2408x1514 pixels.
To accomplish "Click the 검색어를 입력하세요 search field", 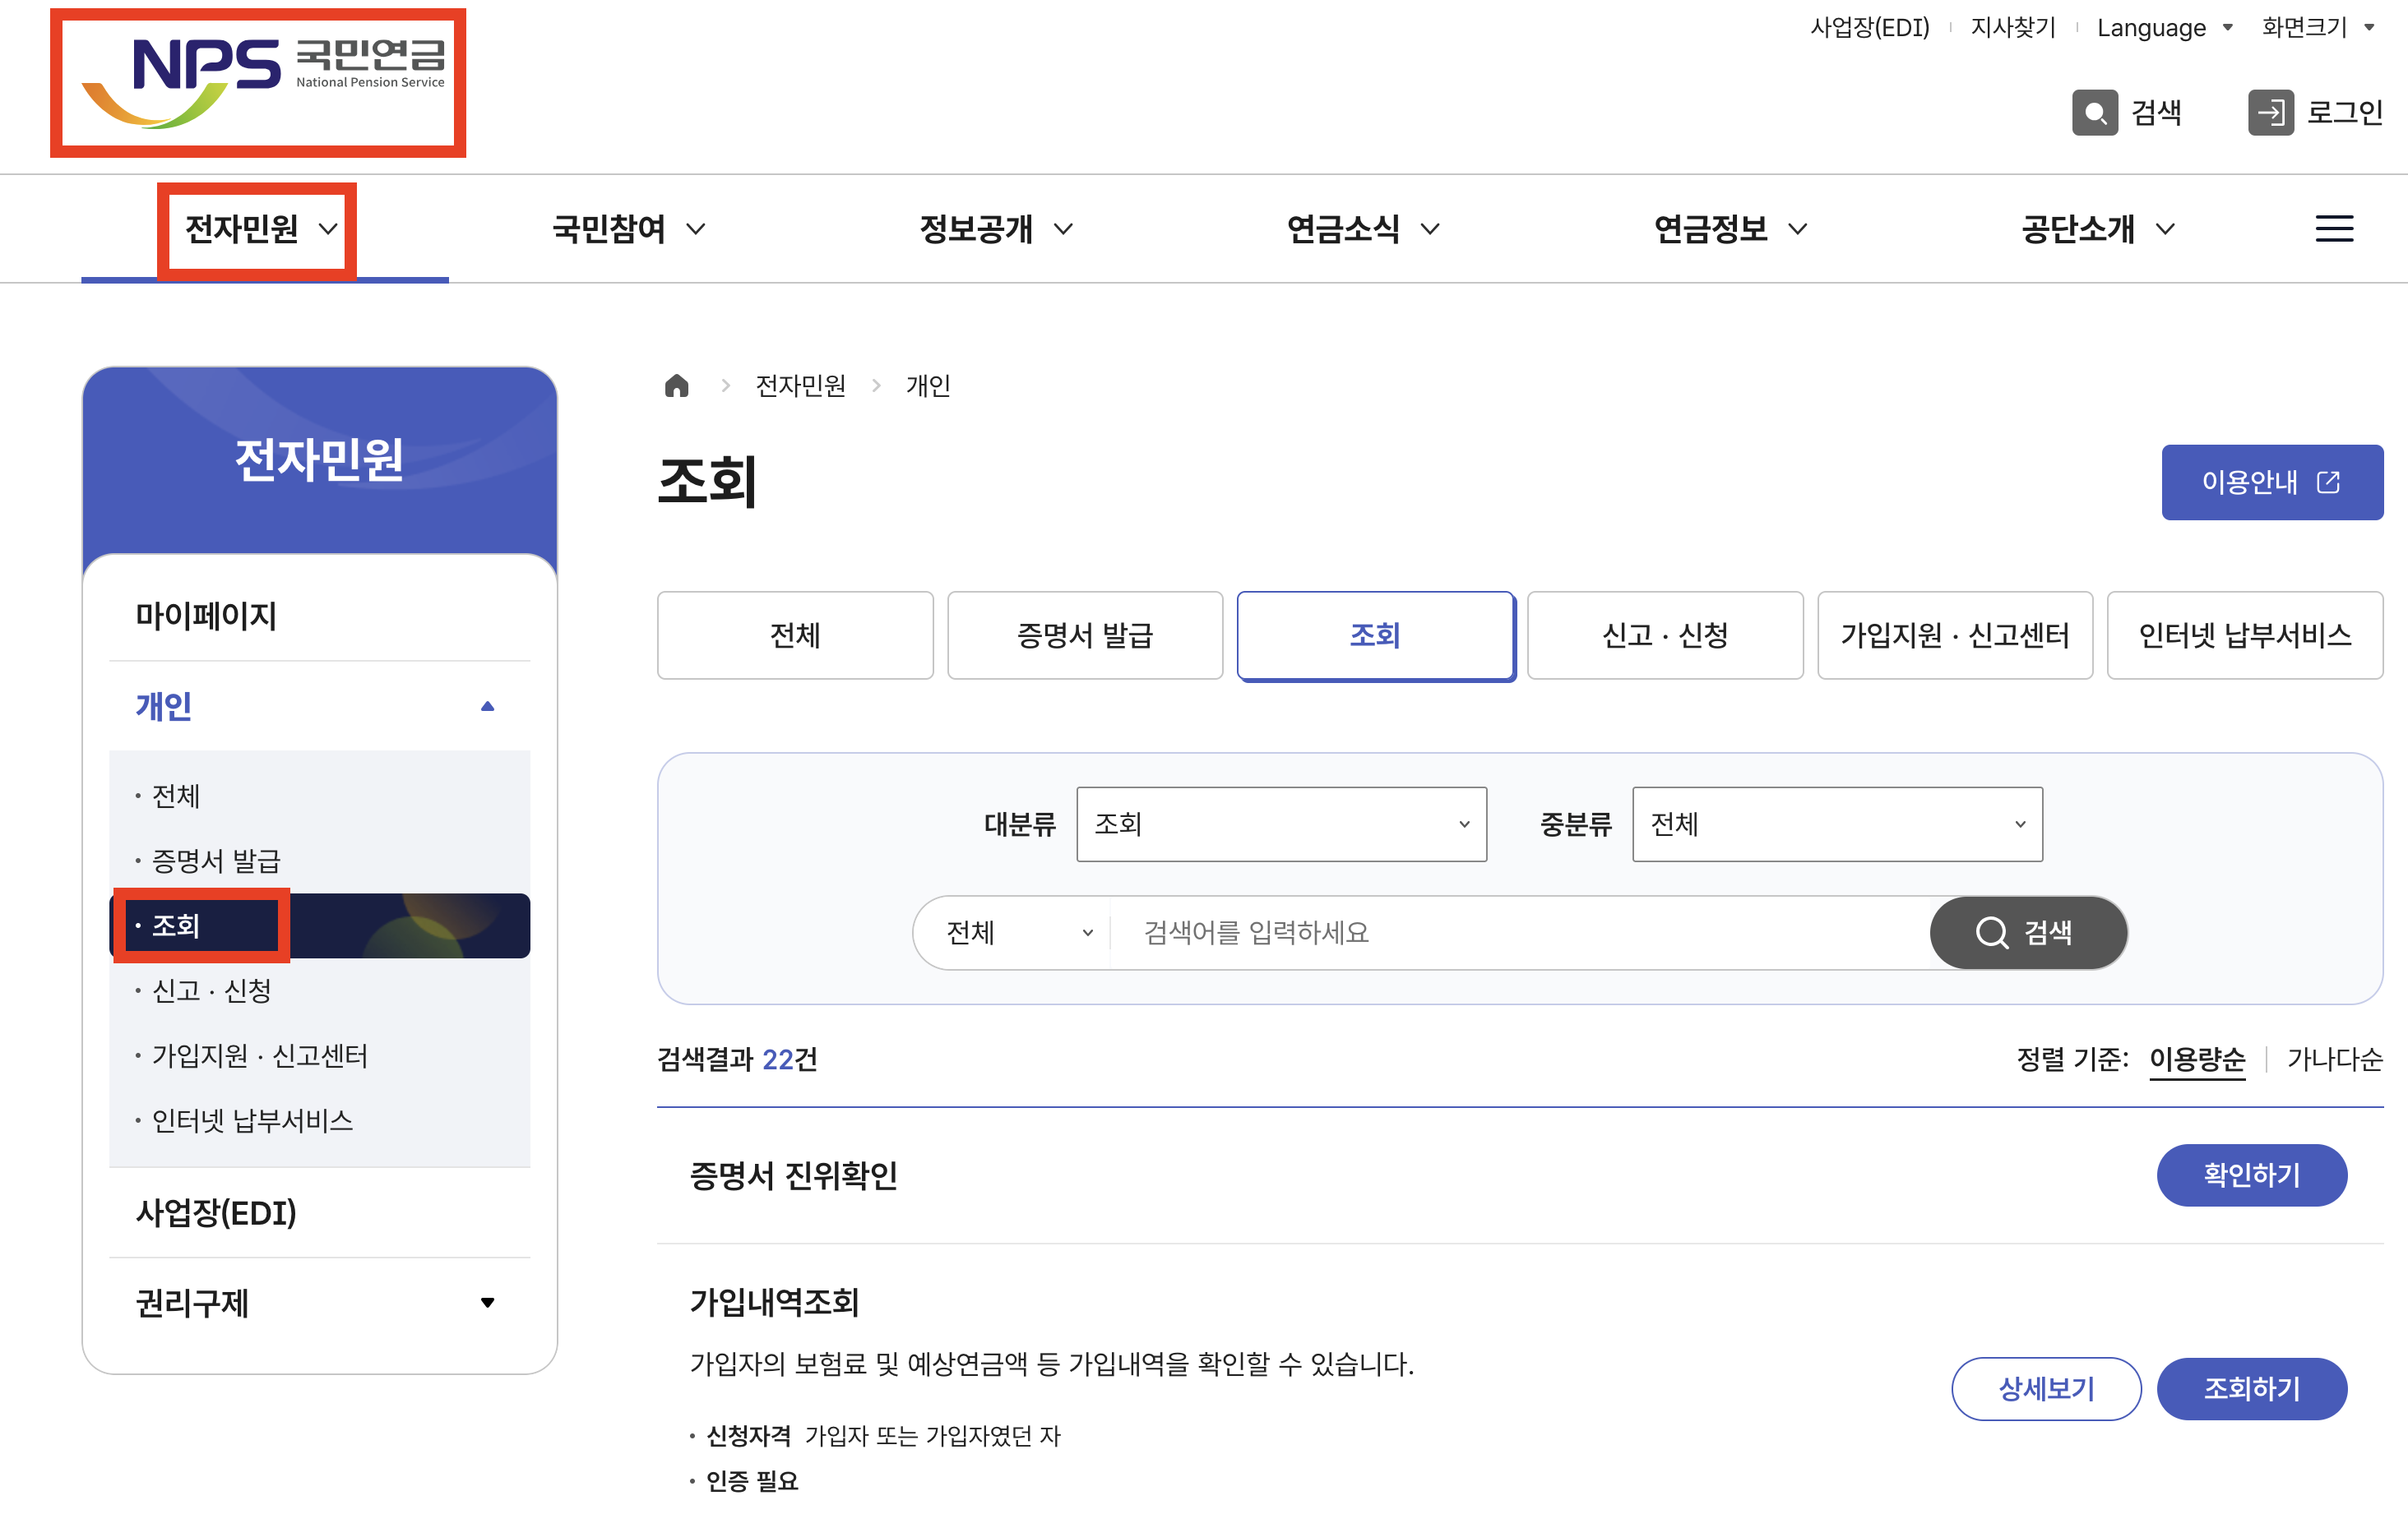I will (x=1520, y=932).
